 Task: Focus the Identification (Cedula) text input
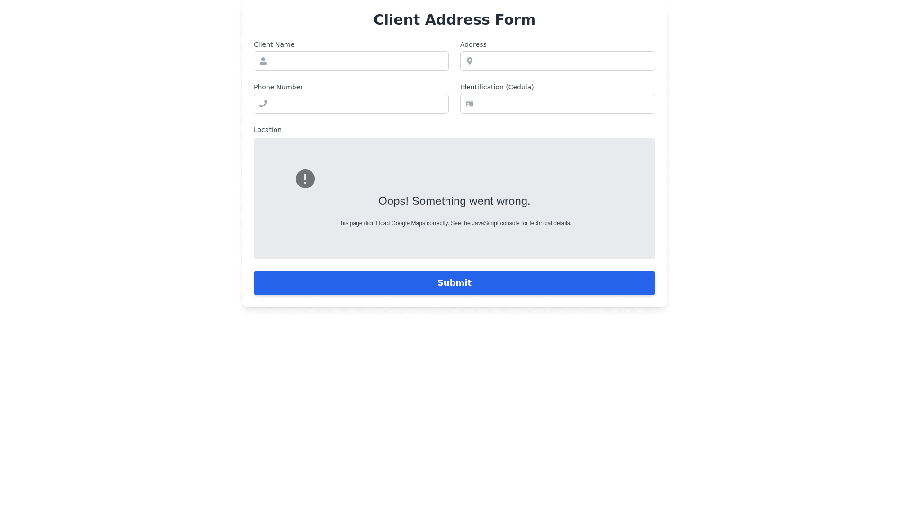[x=563, y=104]
